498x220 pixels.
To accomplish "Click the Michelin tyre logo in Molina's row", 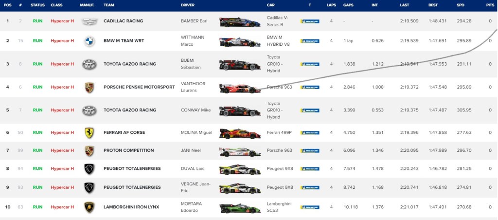I will tap(310, 132).
